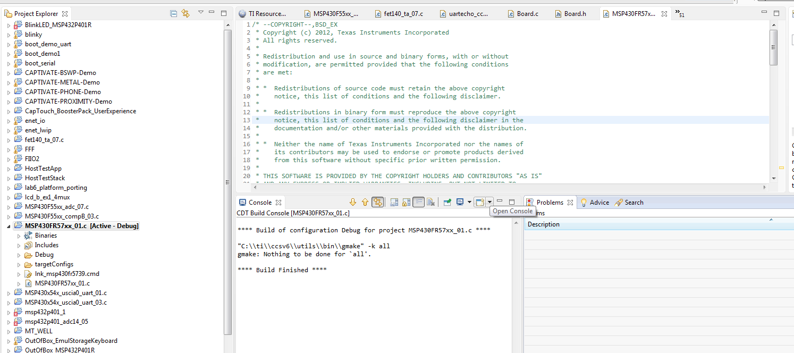Click the Open Console icon
Viewport: 794px width, 353px height.
480,202
